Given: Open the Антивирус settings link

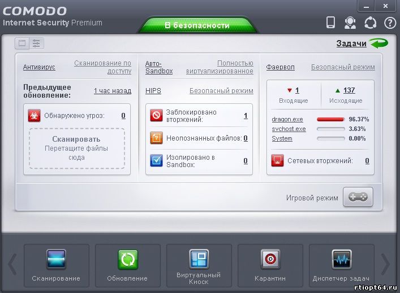Looking at the screenshot, I should [39, 67].
